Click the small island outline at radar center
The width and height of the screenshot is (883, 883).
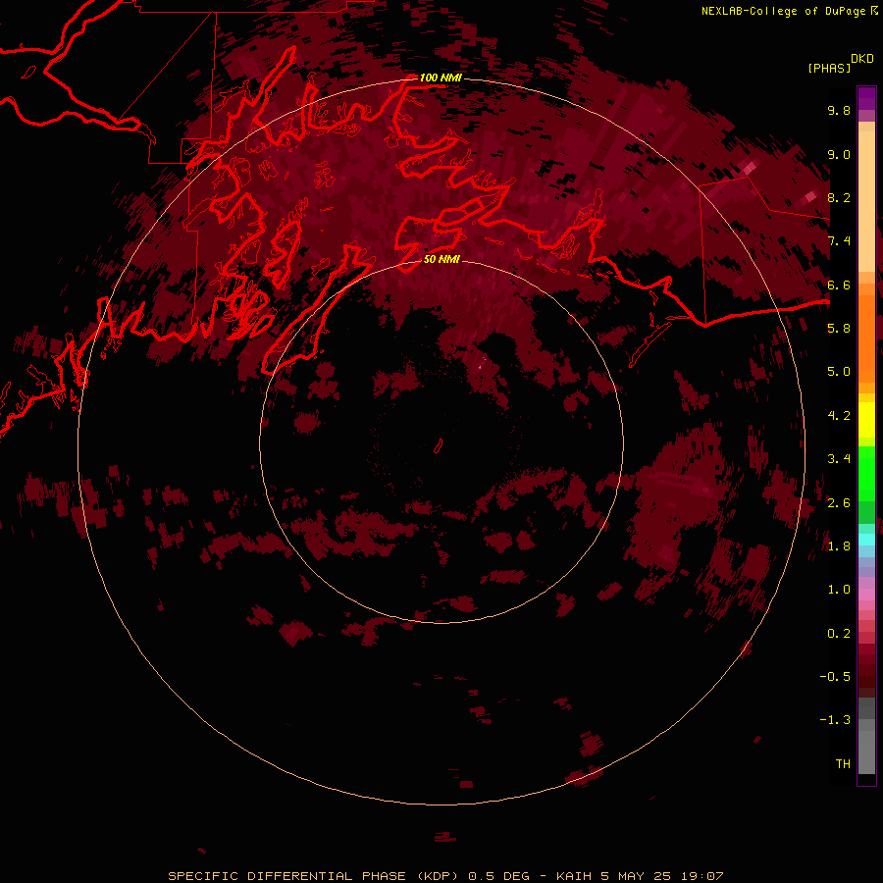(439, 446)
